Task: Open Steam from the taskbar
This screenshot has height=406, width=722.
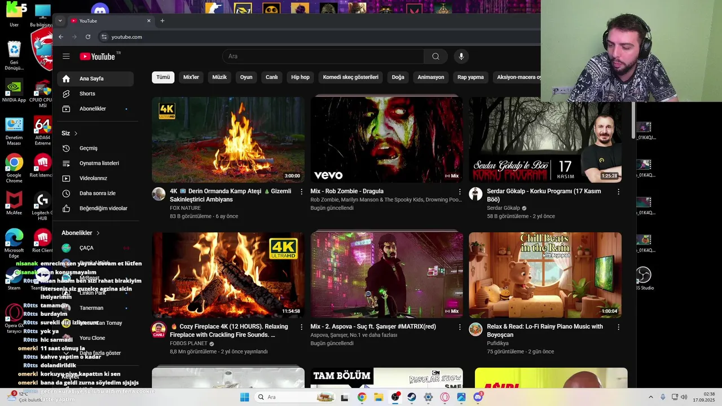Action: point(412,397)
